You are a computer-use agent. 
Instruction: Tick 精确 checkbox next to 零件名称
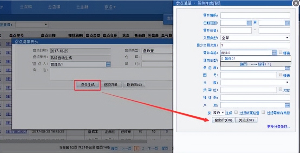click(280, 52)
